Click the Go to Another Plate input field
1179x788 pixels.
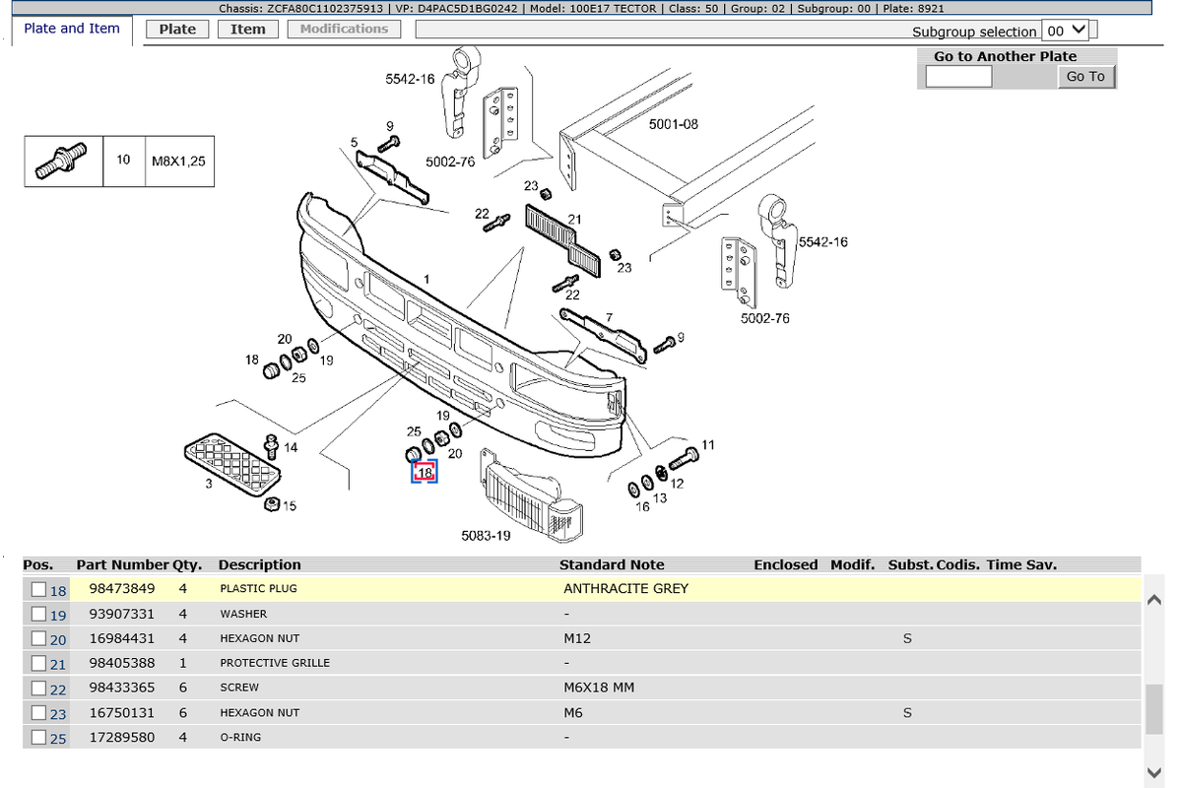[958, 77]
